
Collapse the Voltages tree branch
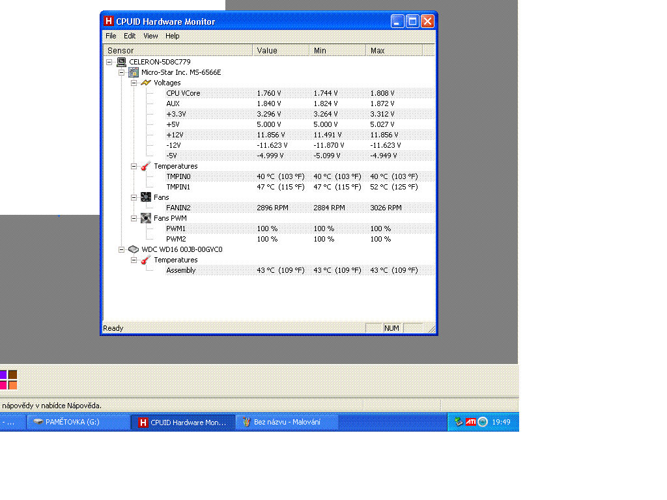134,83
